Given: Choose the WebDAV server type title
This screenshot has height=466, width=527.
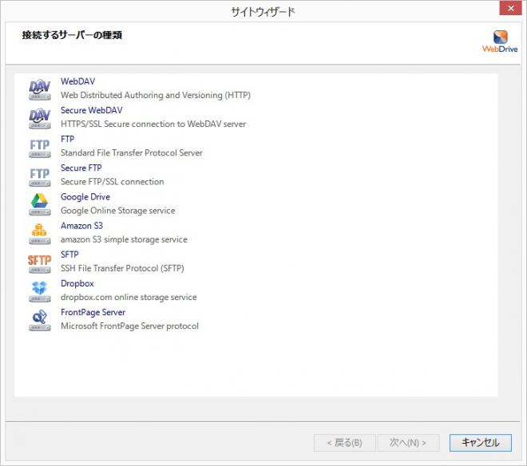Looking at the screenshot, I should click(x=78, y=81).
